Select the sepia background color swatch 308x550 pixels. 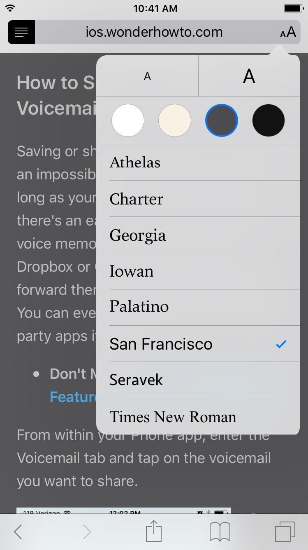pyautogui.click(x=175, y=120)
